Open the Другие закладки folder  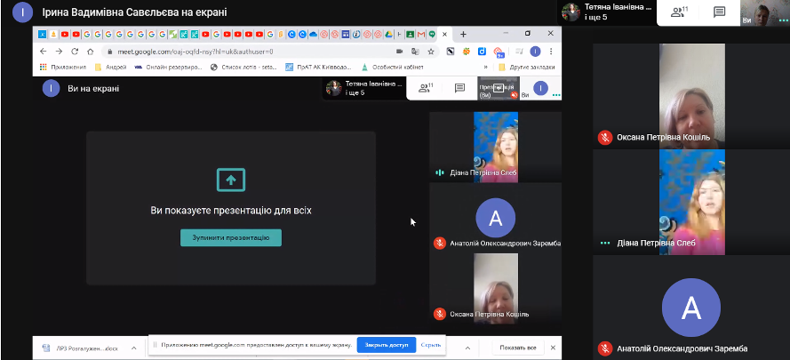[x=526, y=67]
